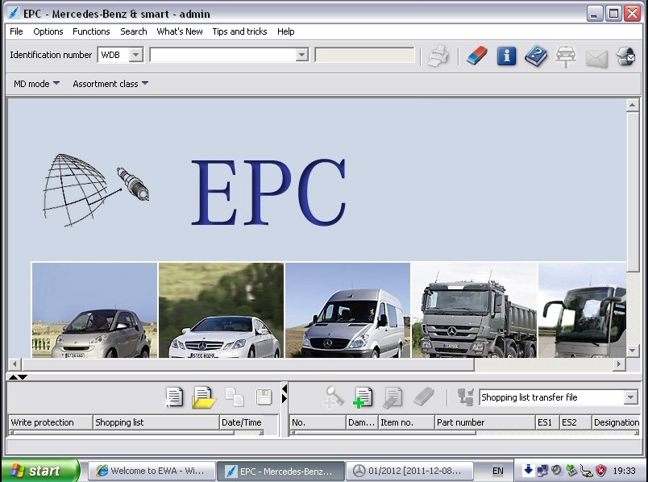
Task: Click the Shopping list column header
Action: [156, 422]
